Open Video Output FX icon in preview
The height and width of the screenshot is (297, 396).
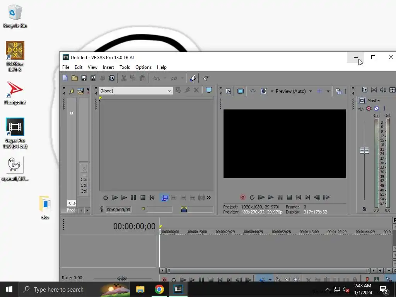pyautogui.click(x=253, y=91)
